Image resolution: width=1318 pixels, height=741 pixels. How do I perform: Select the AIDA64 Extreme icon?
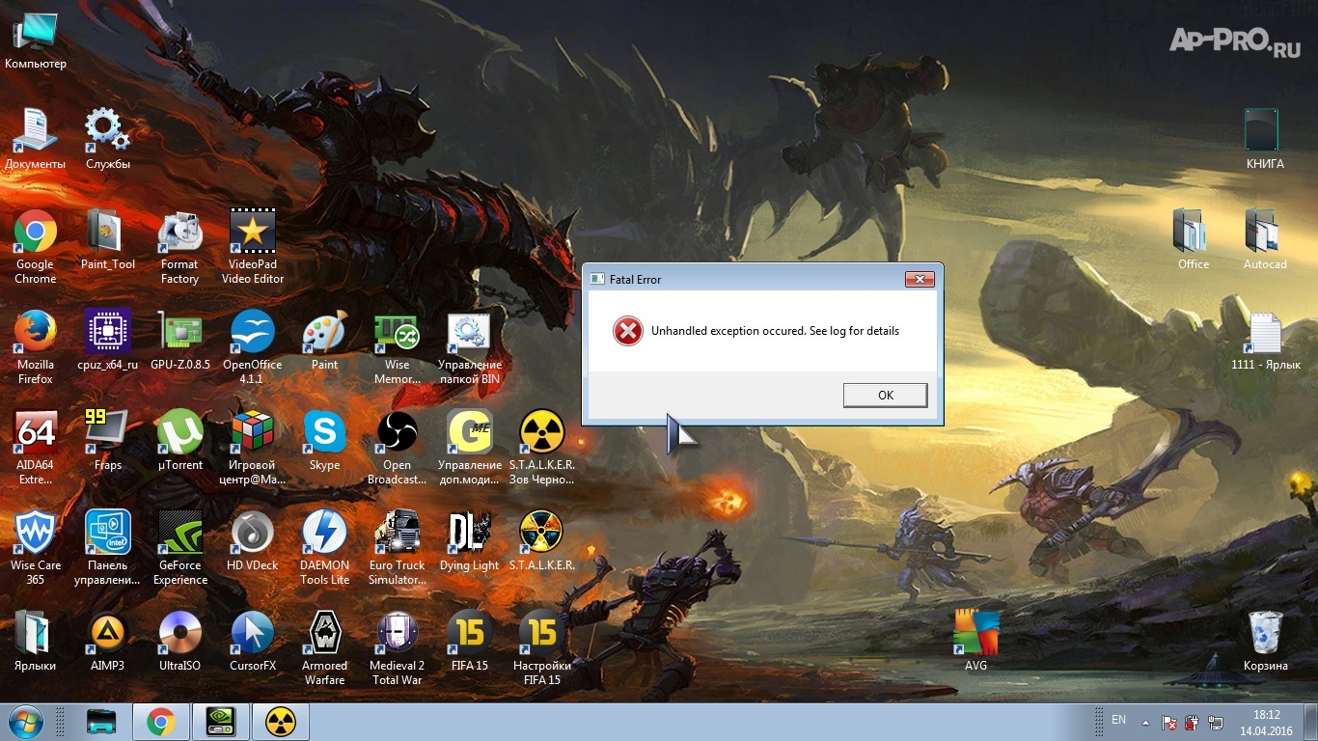point(36,449)
